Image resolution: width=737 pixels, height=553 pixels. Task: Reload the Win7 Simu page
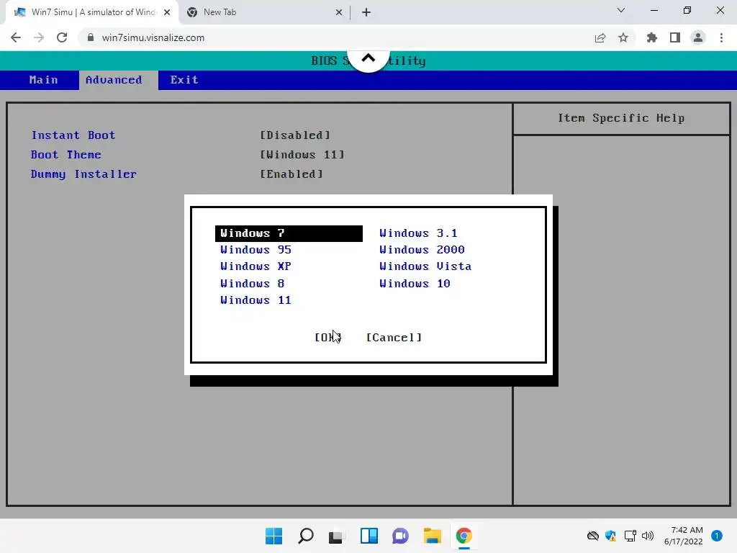pyautogui.click(x=62, y=37)
